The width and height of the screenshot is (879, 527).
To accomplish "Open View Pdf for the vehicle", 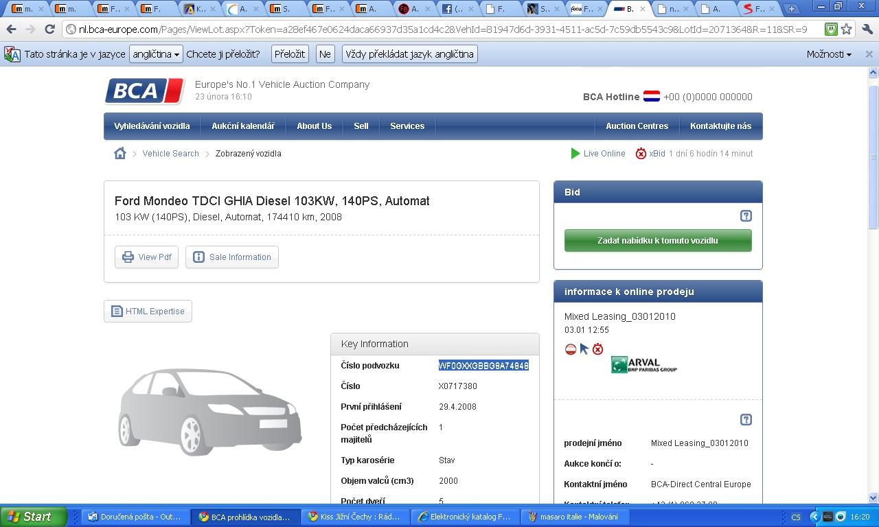I will [146, 257].
